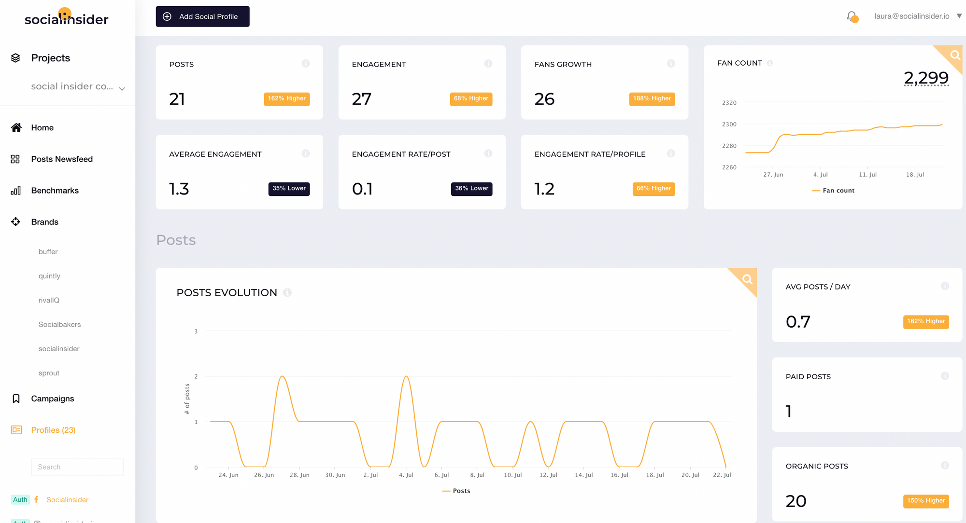Click the Projects layers icon
Screen dimensions: 966x523
[x=15, y=58]
